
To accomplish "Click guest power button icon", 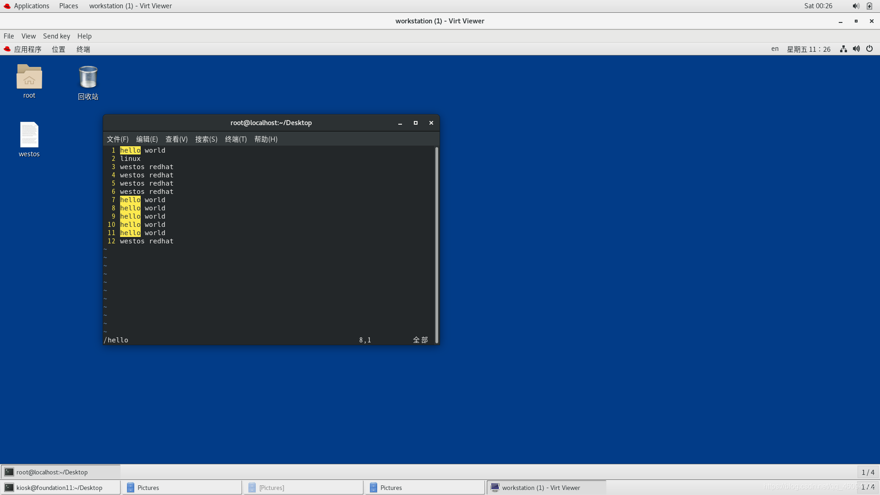I will [869, 49].
